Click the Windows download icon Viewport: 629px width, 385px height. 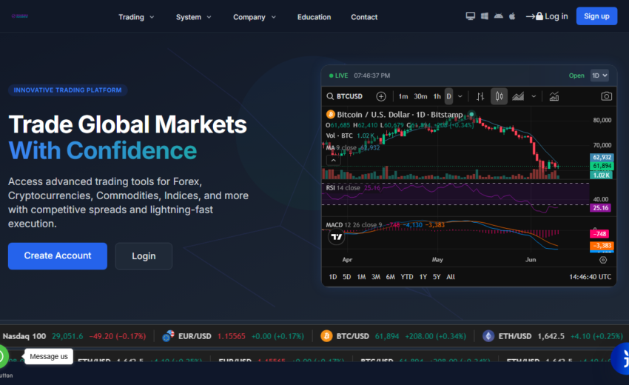pos(485,16)
